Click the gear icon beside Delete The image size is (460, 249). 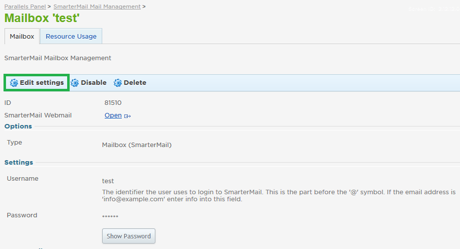(118, 83)
